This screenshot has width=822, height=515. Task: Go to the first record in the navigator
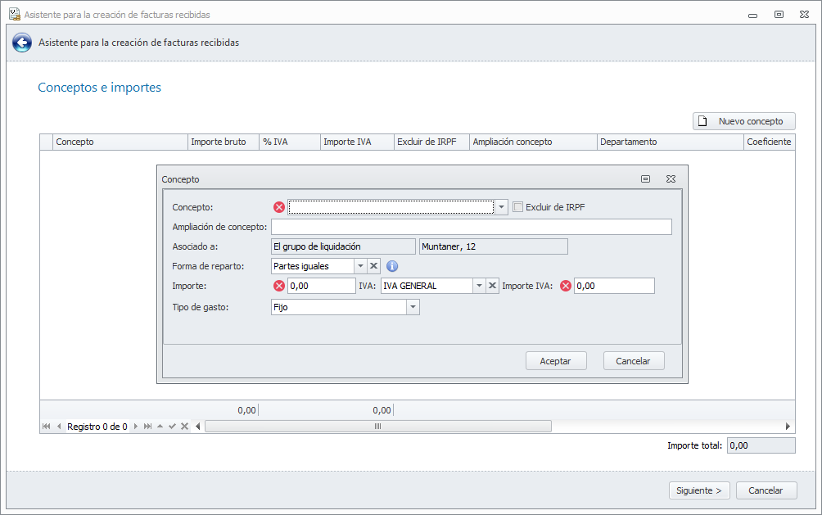point(46,427)
